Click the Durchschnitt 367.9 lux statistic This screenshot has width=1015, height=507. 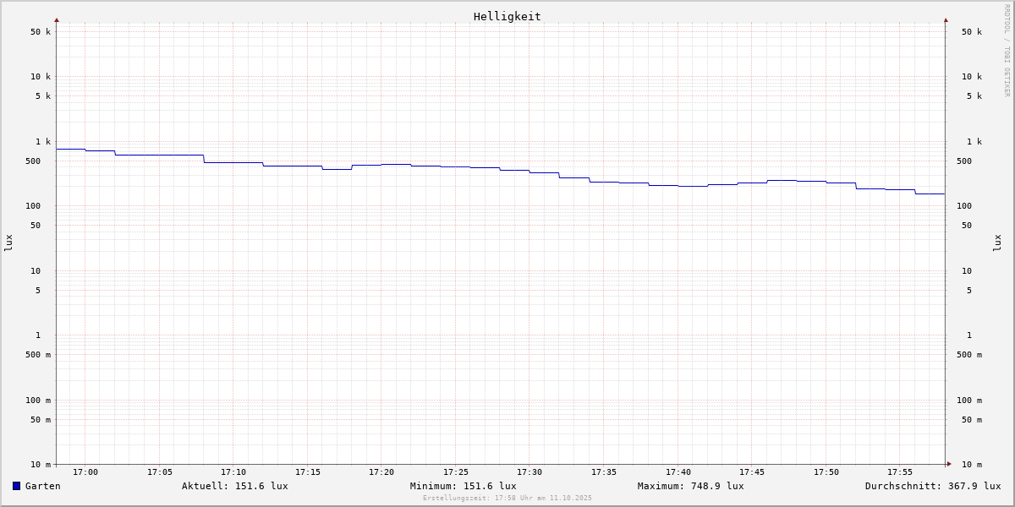click(932, 486)
